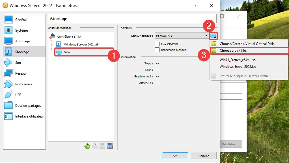This screenshot has height=163, width=289.
Task: Select the Stockage category icon
Action: [x=8, y=52]
